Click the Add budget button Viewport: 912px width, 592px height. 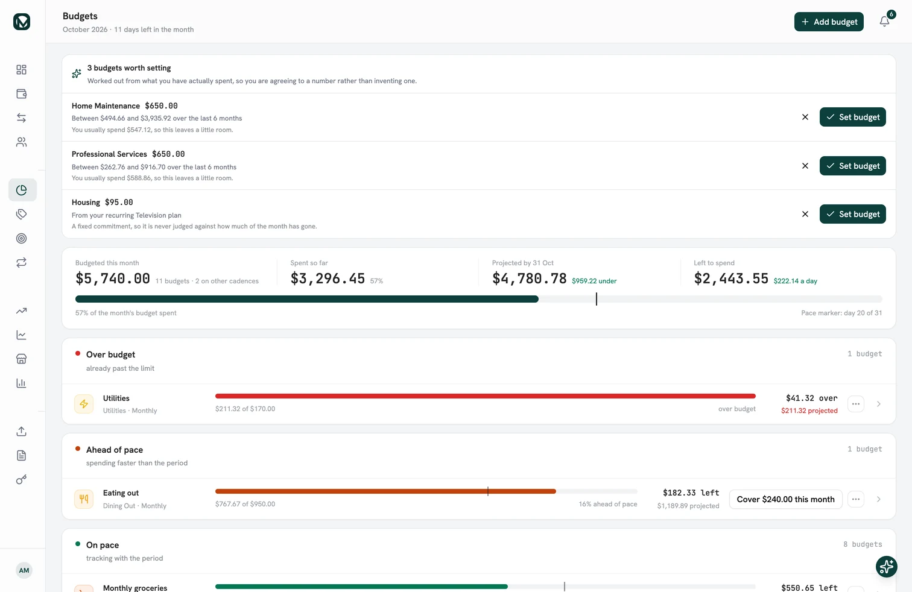(x=829, y=22)
